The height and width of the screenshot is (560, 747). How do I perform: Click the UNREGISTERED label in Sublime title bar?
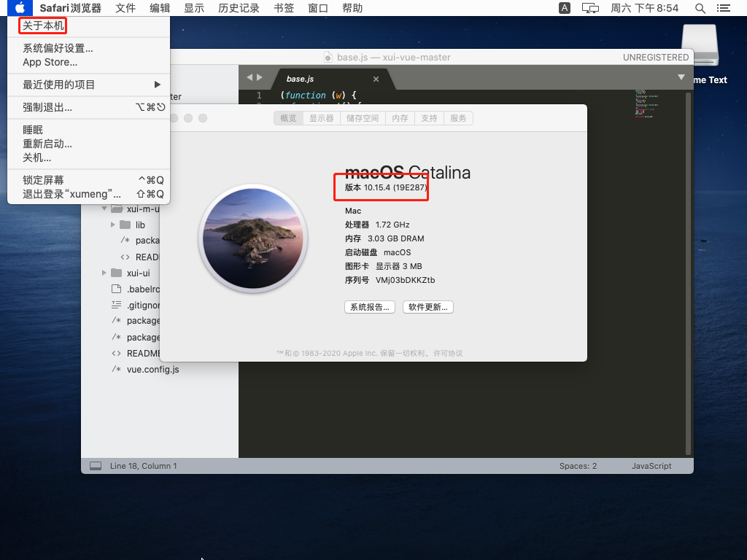[656, 57]
